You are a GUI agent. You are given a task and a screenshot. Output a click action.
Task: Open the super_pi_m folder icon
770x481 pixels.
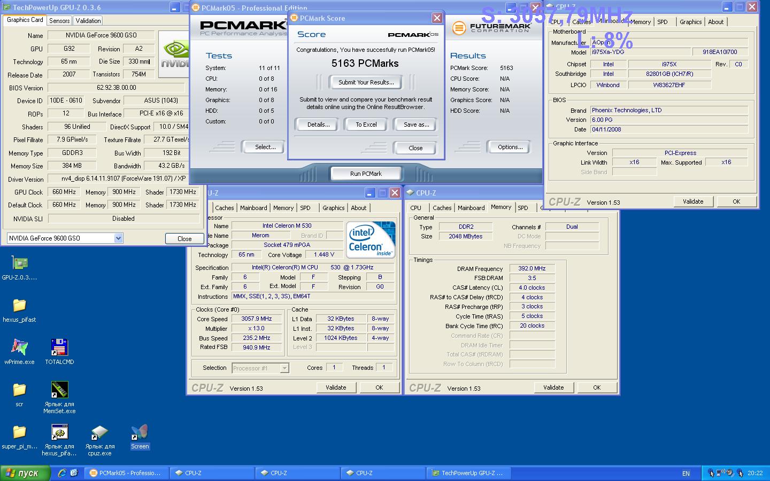pos(19,432)
